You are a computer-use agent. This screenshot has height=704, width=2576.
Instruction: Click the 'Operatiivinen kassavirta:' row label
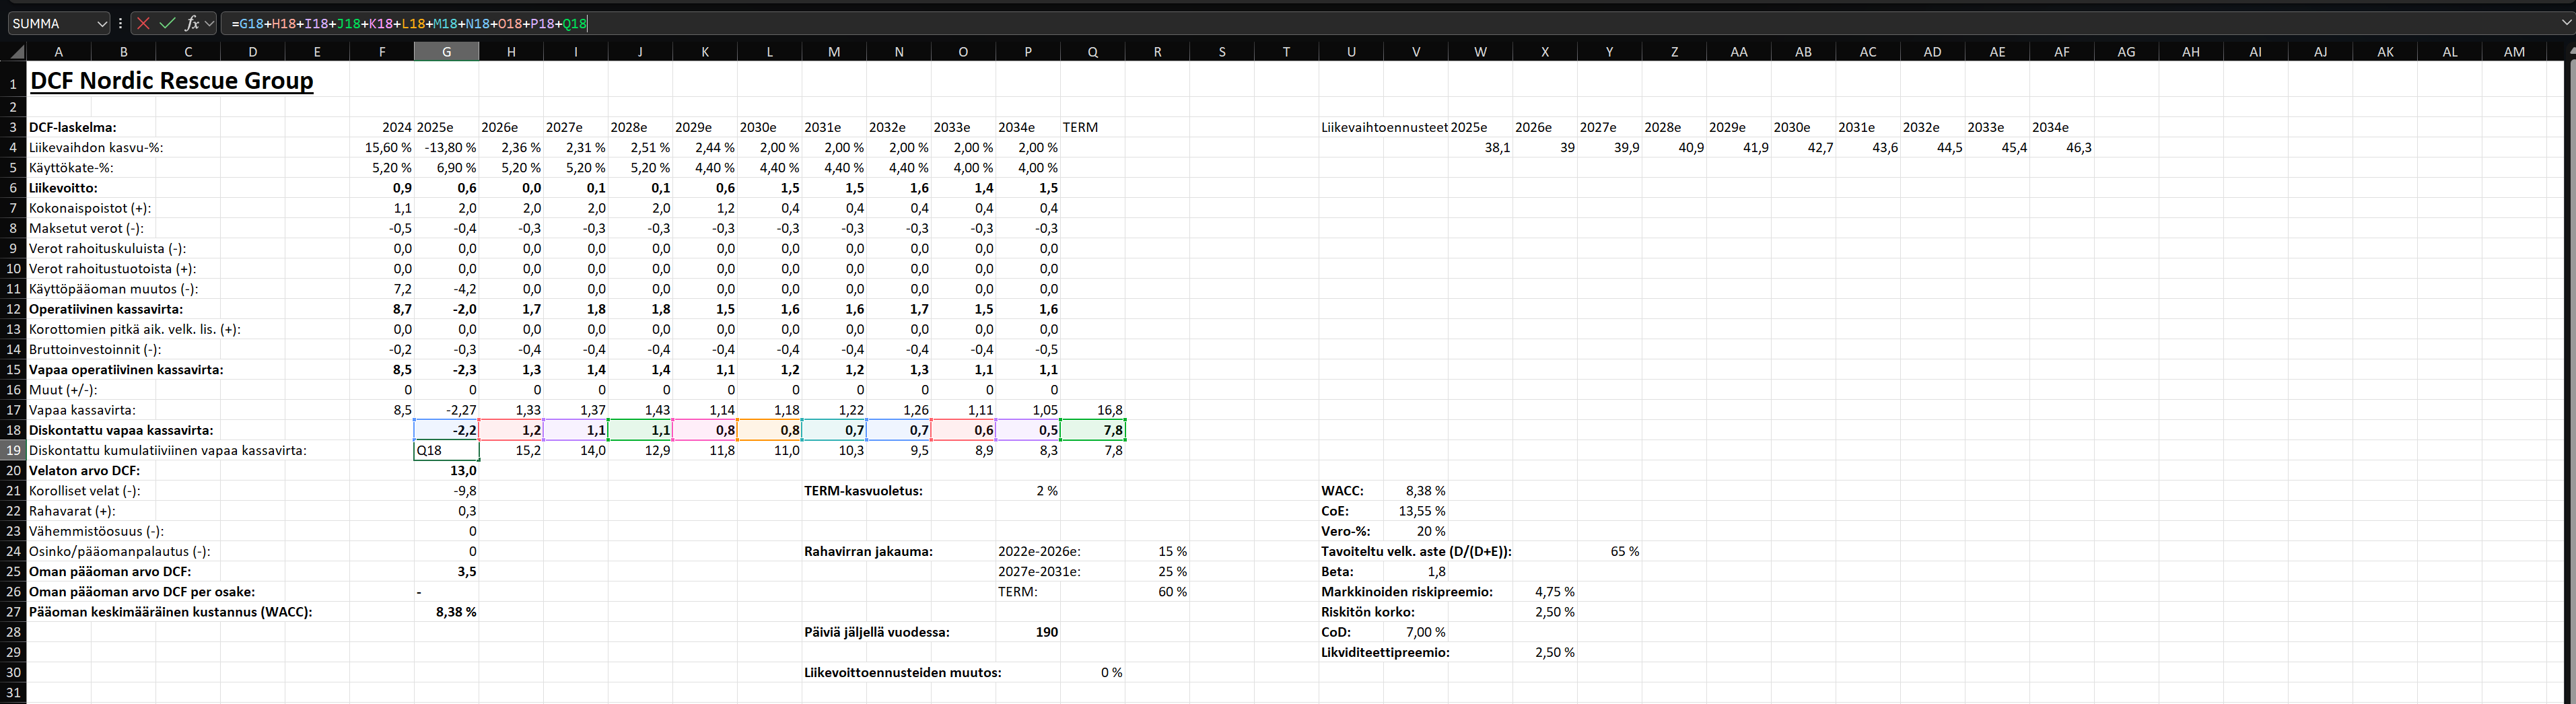(106, 309)
